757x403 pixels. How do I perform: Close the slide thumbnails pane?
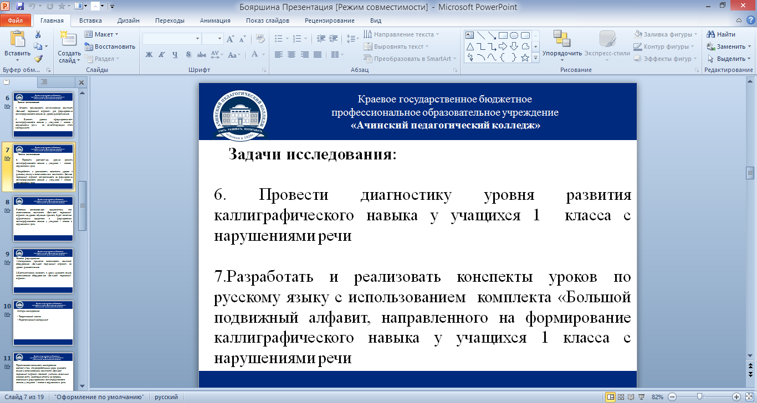click(81, 82)
